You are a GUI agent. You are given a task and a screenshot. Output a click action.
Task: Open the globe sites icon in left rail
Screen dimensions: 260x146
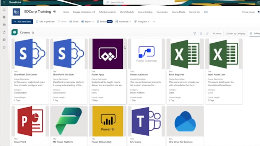(4, 17)
